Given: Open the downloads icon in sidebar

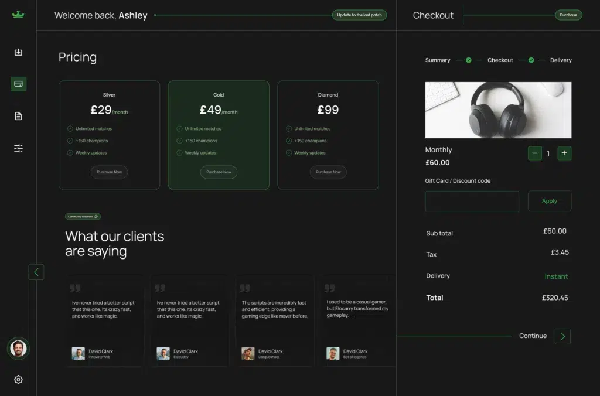Looking at the screenshot, I should coord(18,52).
